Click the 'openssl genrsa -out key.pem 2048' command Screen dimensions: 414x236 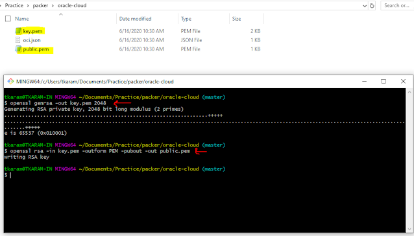(x=58, y=103)
